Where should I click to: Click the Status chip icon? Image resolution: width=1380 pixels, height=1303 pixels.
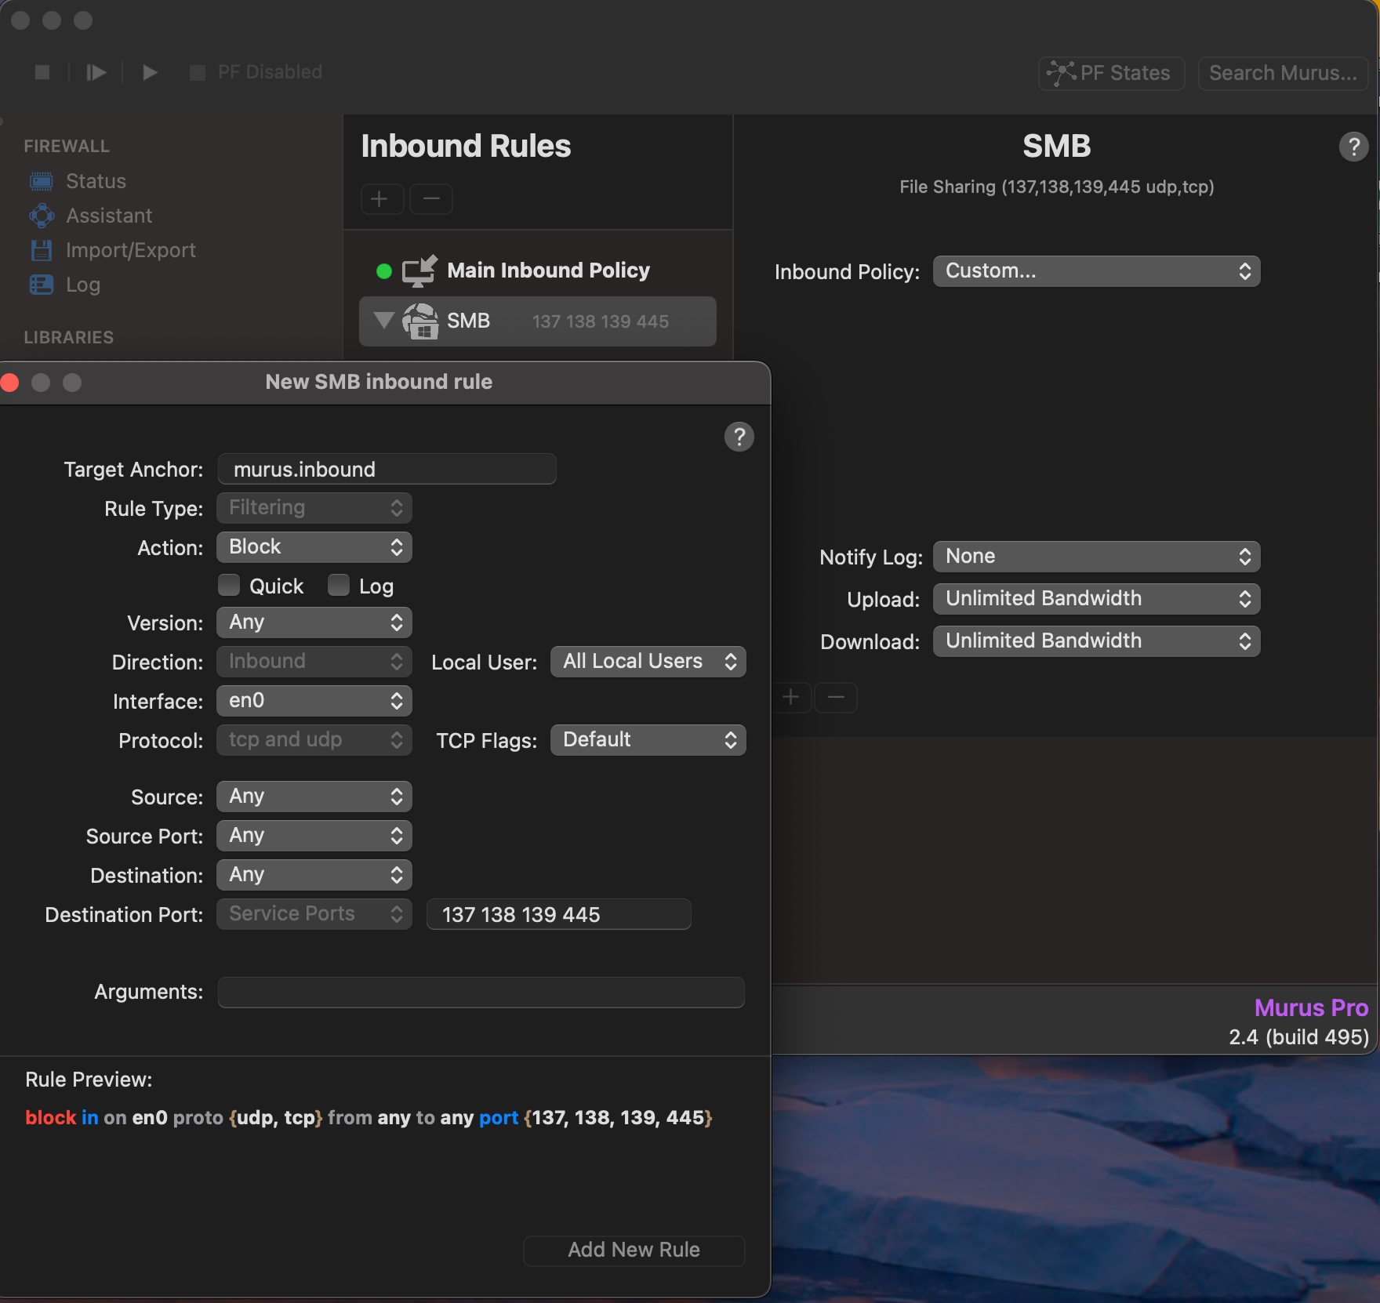point(42,182)
